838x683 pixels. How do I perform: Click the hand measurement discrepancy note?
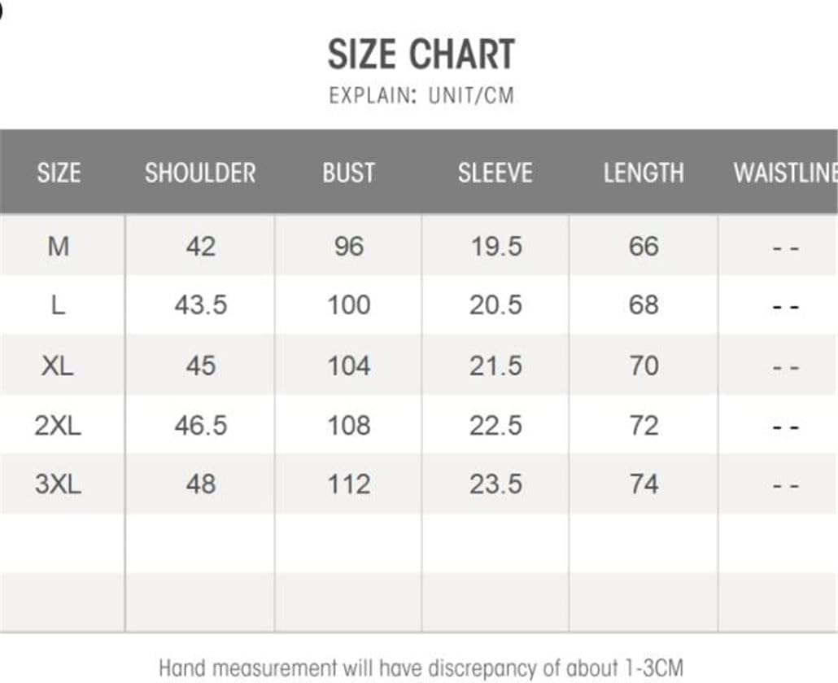421,668
